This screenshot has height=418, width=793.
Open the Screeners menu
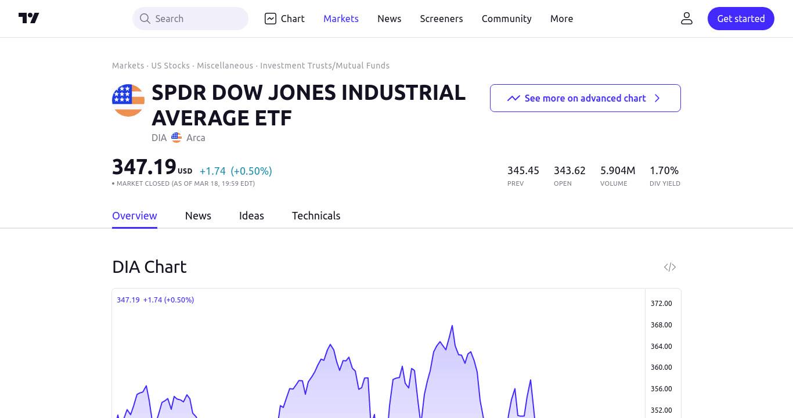pos(441,19)
